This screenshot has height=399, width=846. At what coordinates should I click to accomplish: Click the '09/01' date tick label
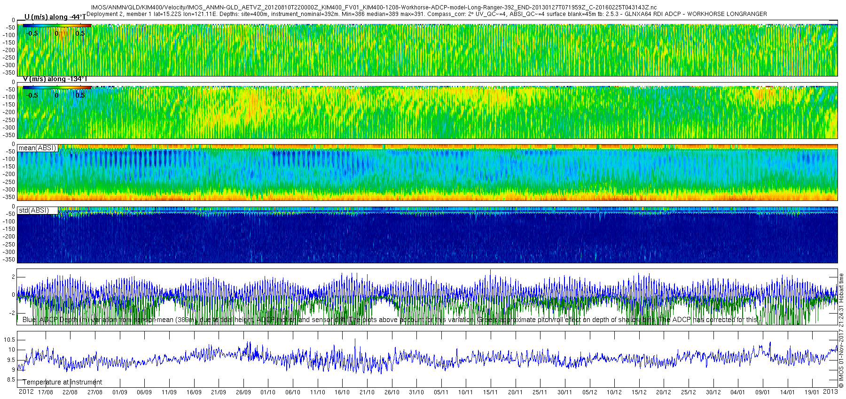click(x=763, y=392)
